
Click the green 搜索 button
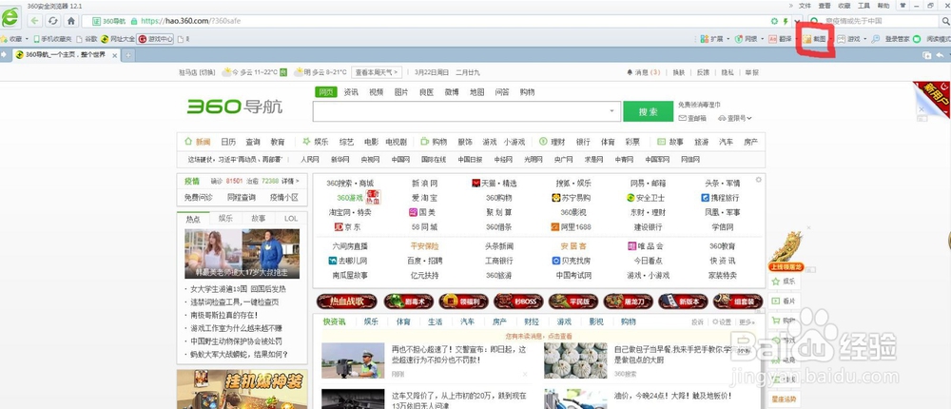(648, 111)
